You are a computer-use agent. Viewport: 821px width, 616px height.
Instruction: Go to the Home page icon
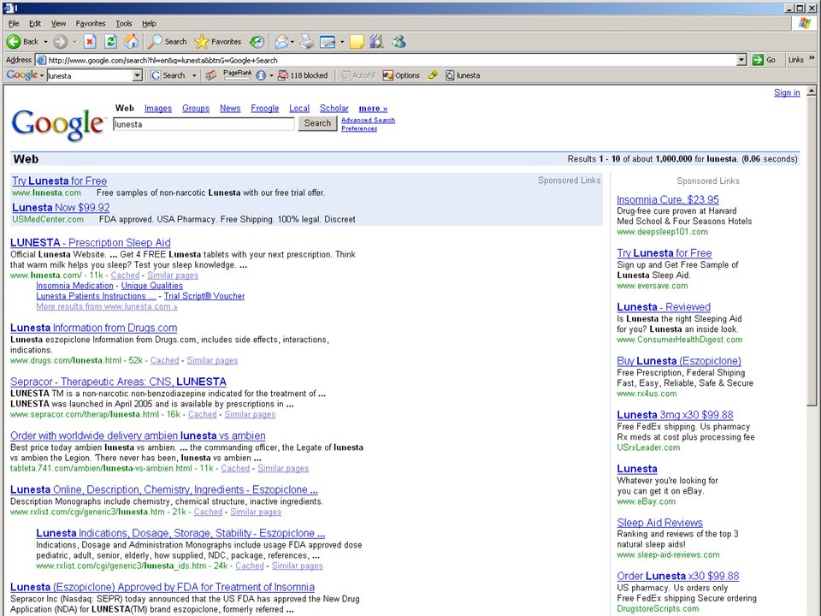[x=132, y=41]
